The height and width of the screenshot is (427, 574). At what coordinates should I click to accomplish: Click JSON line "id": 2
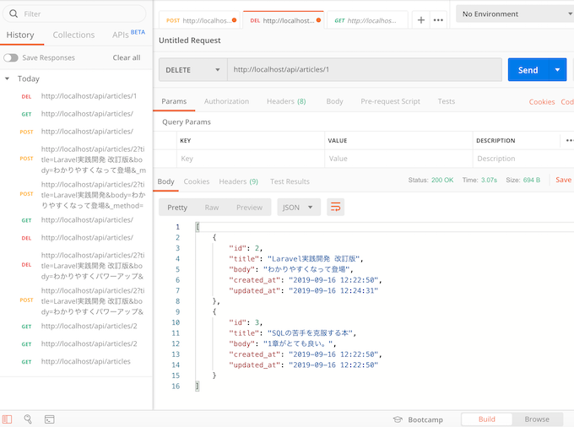[x=246, y=248]
